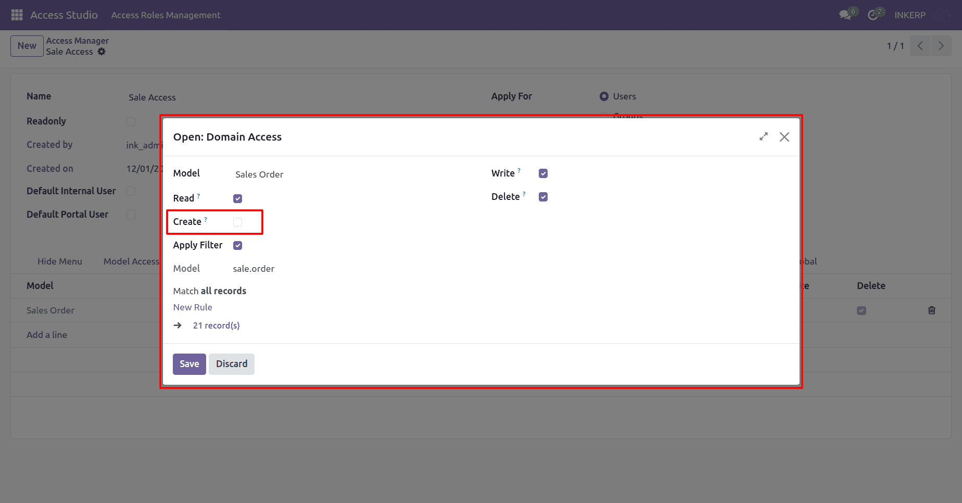The width and height of the screenshot is (962, 503).
Task: Discard the Domain Access changes
Action: (232, 364)
